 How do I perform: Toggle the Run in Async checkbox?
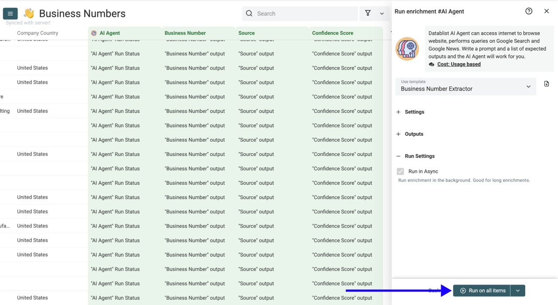point(401,172)
